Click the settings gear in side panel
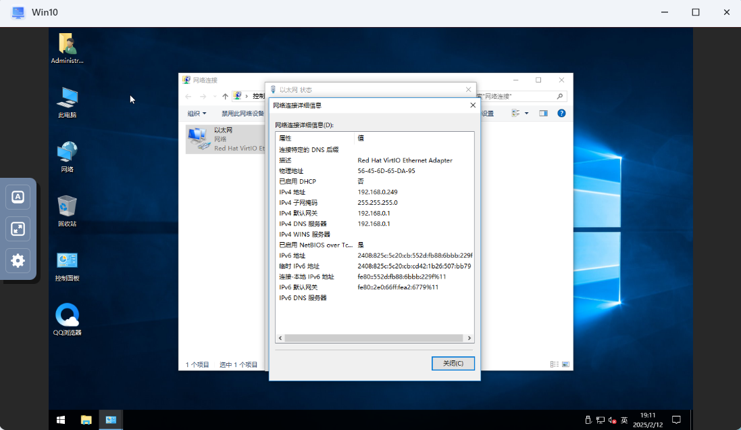Screen dimensions: 741x430 18,260
